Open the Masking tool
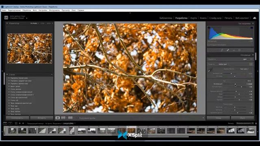Viewport: 260px width, 146px height. coord(239,50)
